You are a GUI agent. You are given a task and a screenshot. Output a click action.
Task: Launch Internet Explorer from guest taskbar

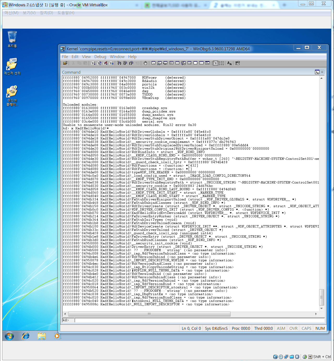pyautogui.click(x=26, y=336)
